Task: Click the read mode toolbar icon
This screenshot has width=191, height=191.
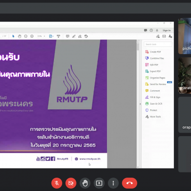Action: point(58,36)
